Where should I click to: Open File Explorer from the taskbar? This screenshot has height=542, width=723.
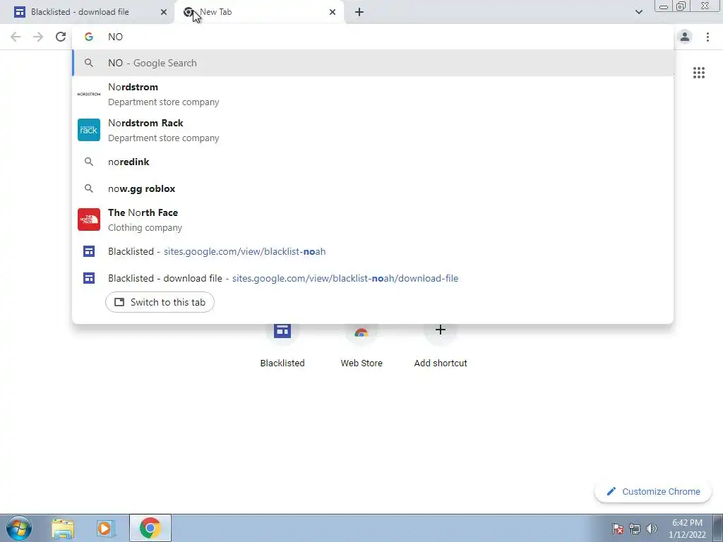(63, 529)
